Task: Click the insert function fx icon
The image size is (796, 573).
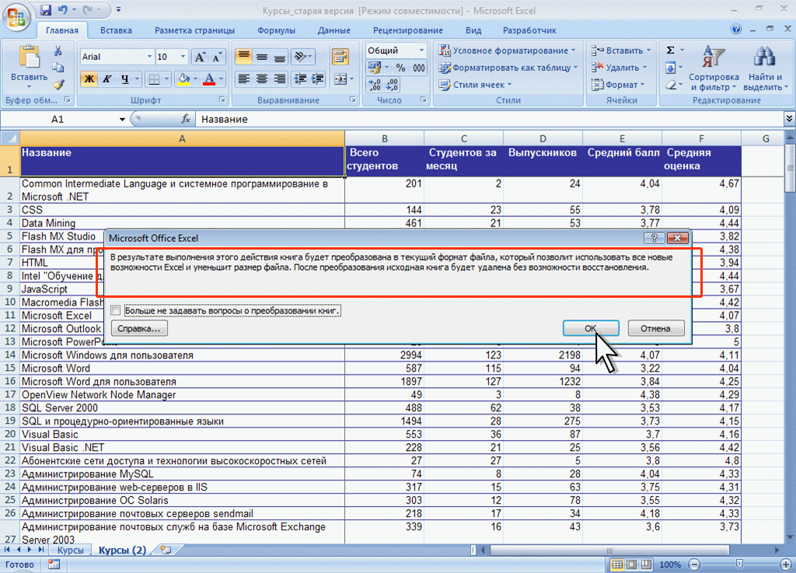Action: (186, 119)
